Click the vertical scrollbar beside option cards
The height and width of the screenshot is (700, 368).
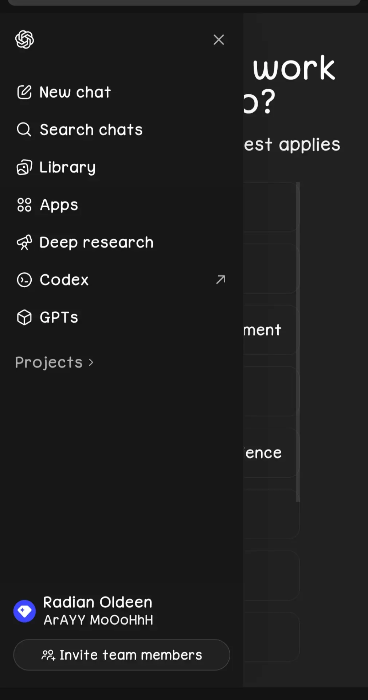[298, 342]
